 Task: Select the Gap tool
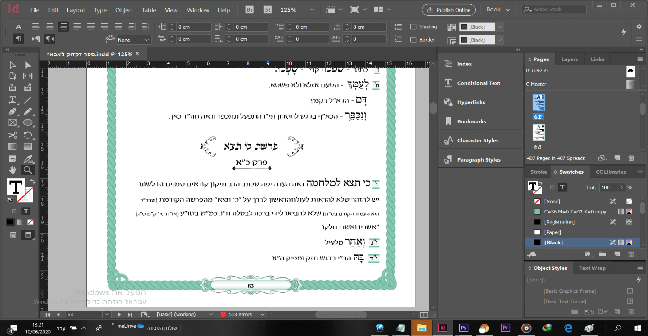click(28, 76)
